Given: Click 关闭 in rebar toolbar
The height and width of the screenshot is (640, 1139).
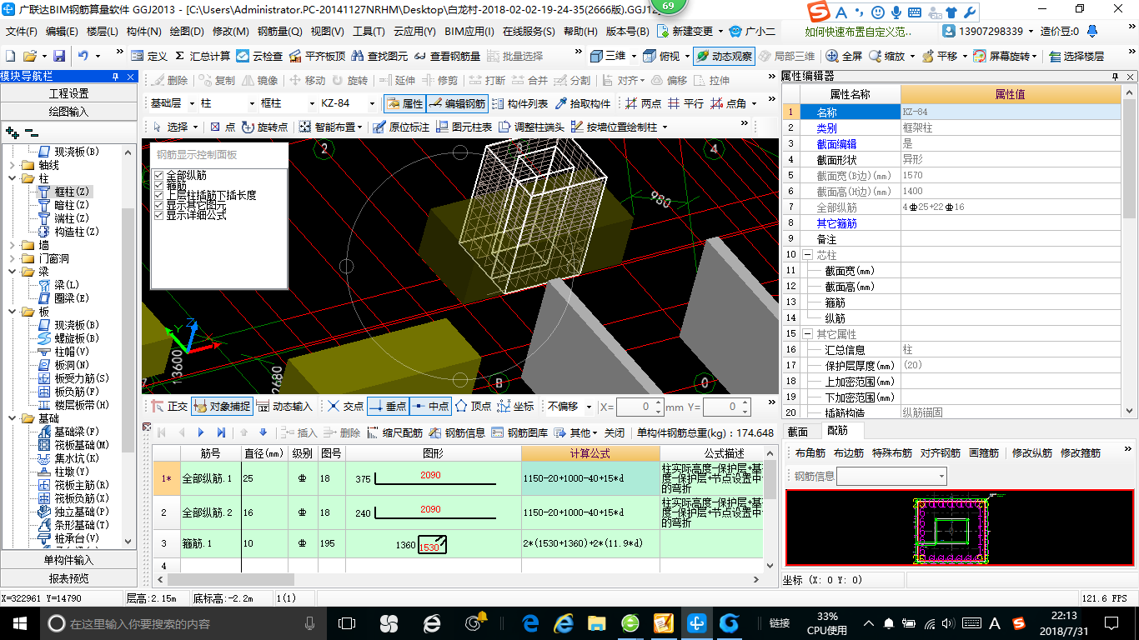Looking at the screenshot, I should click(615, 432).
